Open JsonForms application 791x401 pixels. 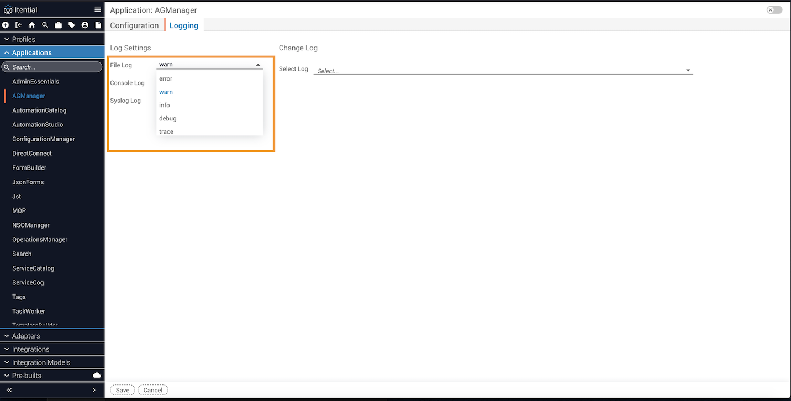[x=28, y=182]
